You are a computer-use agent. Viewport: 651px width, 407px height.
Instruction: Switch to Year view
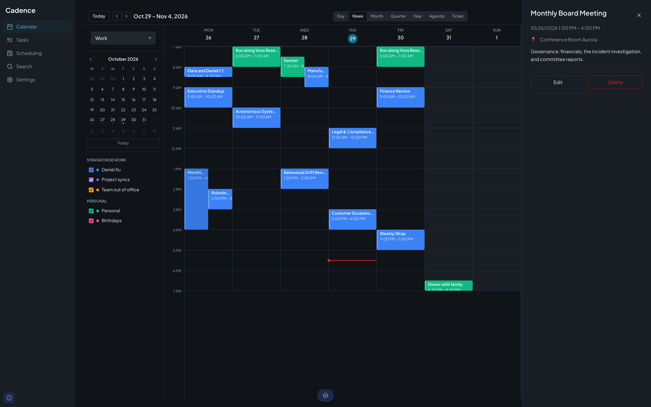[418, 16]
